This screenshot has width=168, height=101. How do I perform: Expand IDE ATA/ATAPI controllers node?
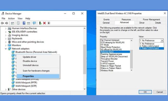[x=6, y=32]
